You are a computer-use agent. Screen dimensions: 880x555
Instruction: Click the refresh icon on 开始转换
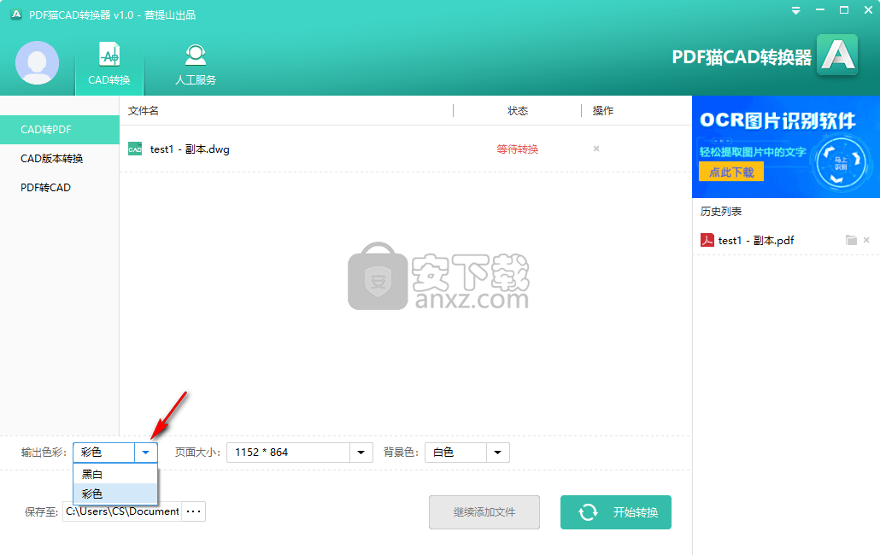tap(588, 512)
